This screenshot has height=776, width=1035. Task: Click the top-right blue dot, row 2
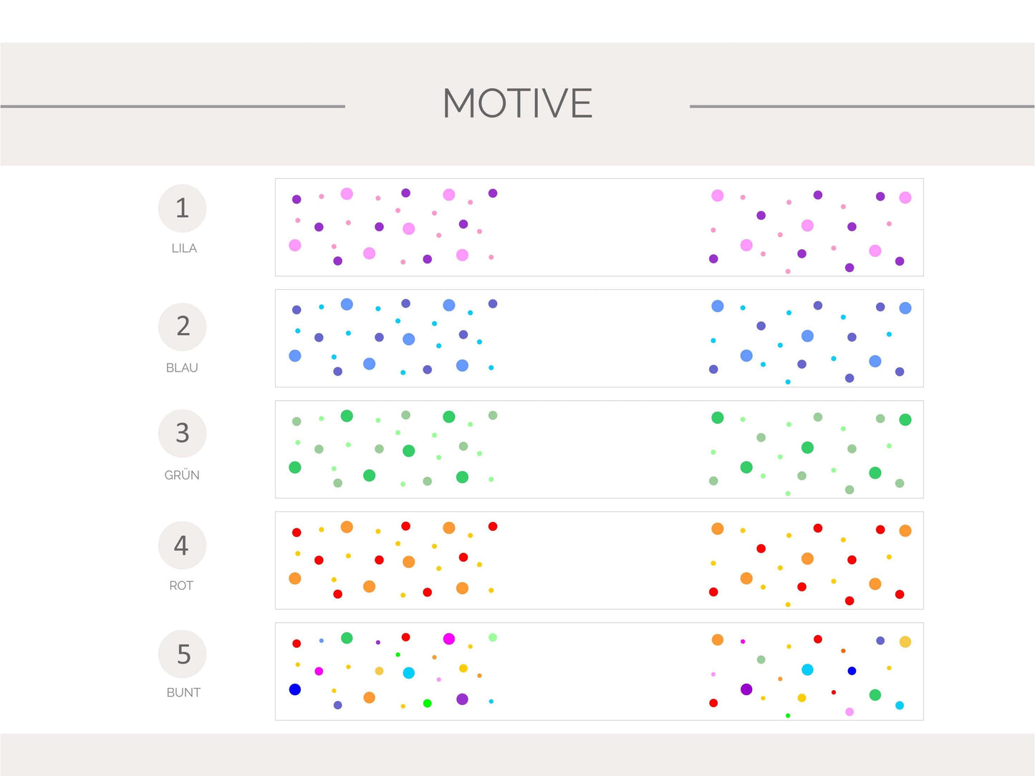tap(905, 308)
